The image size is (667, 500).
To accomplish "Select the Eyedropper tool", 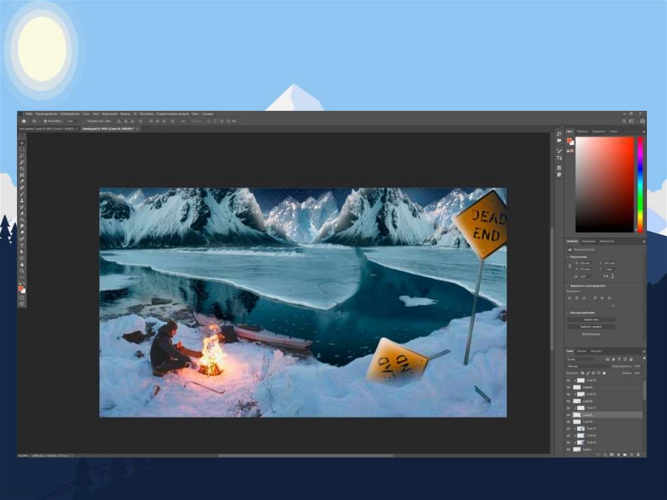I will coord(22,181).
